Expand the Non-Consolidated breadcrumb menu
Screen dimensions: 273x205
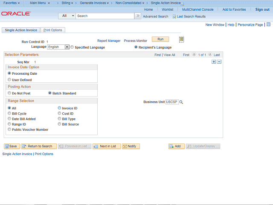pos(130,3)
